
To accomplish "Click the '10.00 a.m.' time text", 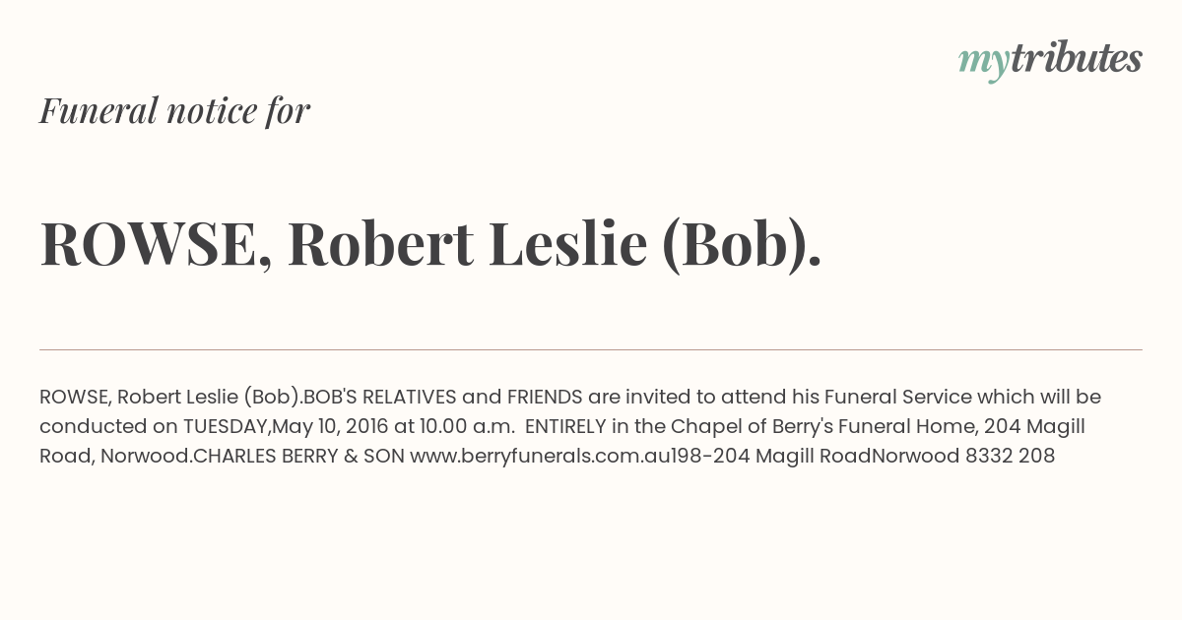I will coord(466,426).
